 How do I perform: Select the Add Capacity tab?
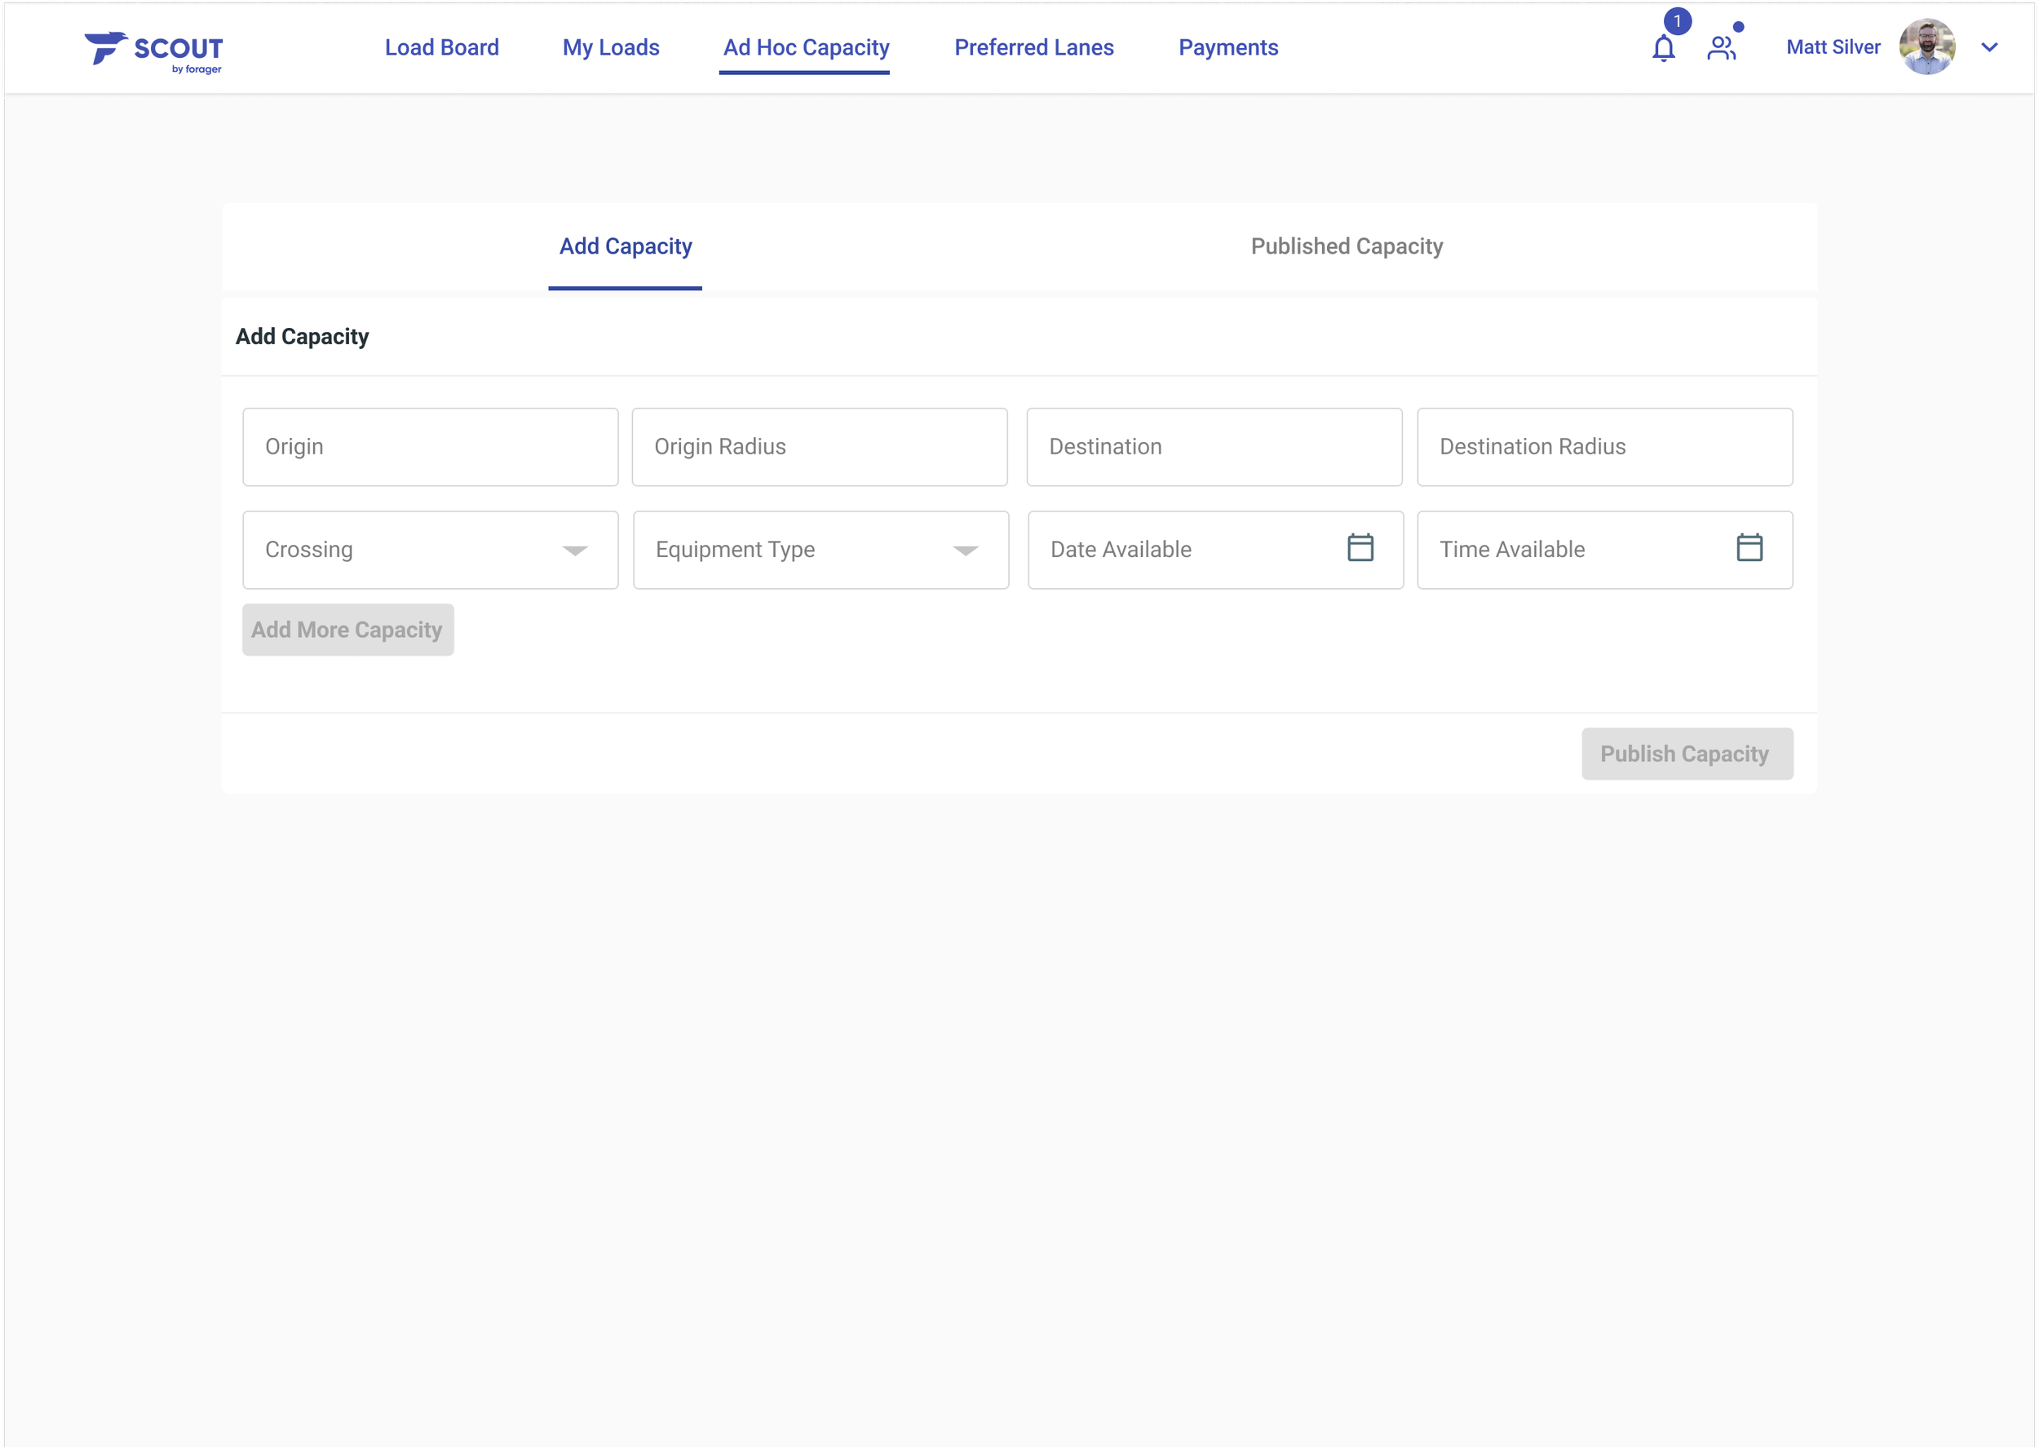coord(626,247)
